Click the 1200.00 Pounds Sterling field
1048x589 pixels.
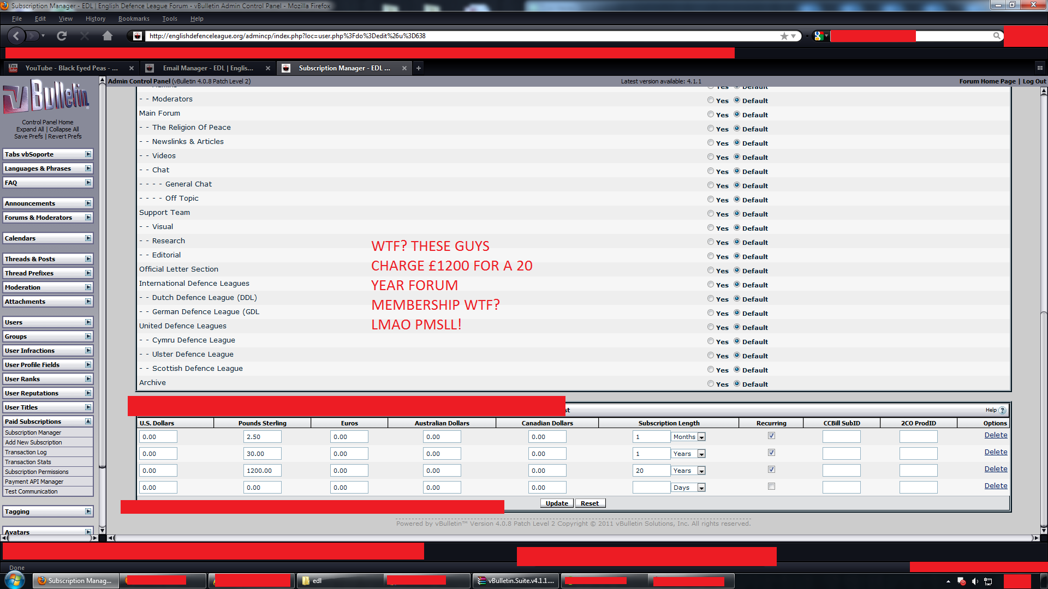pos(262,471)
